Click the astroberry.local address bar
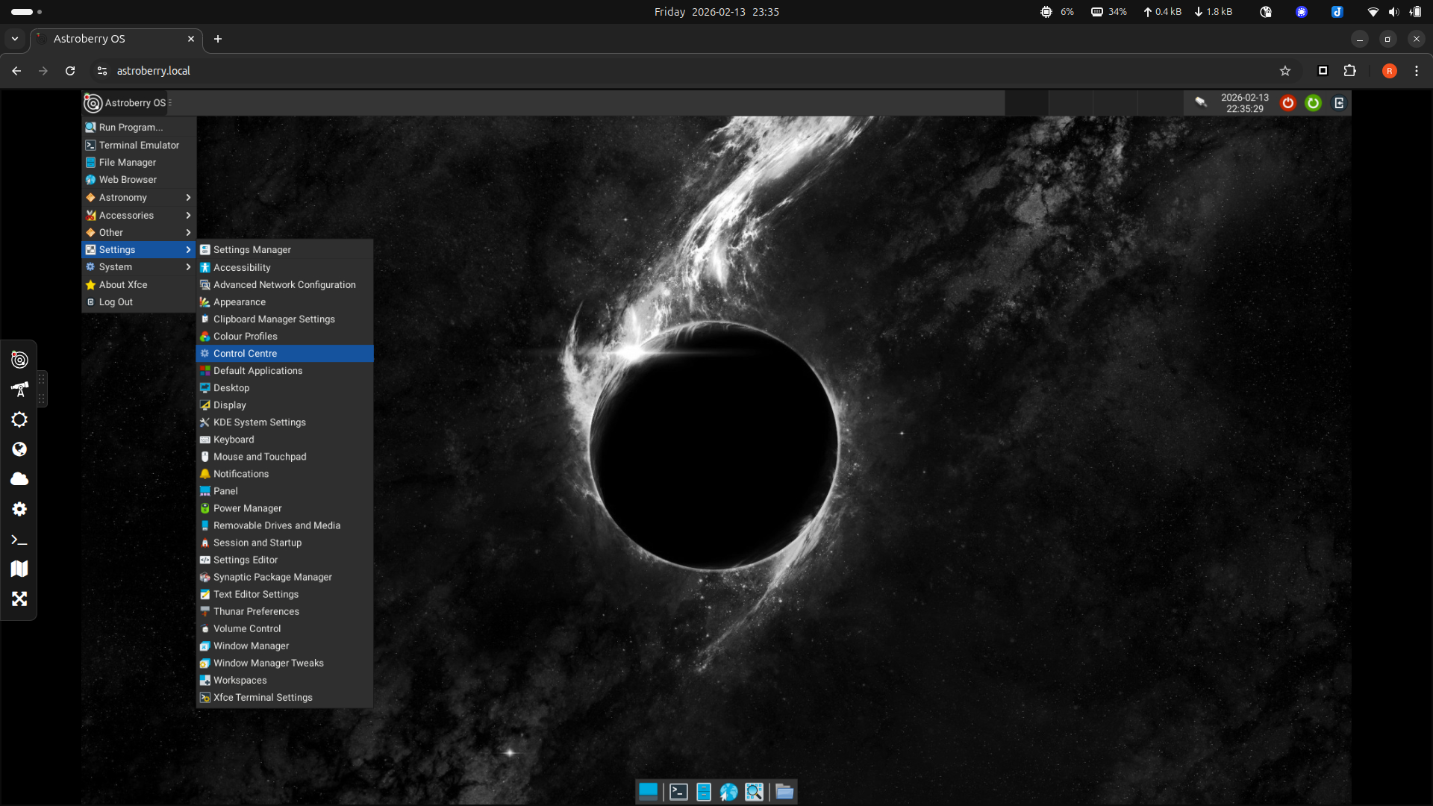Screen dimensions: 1433x806 (x=153, y=71)
